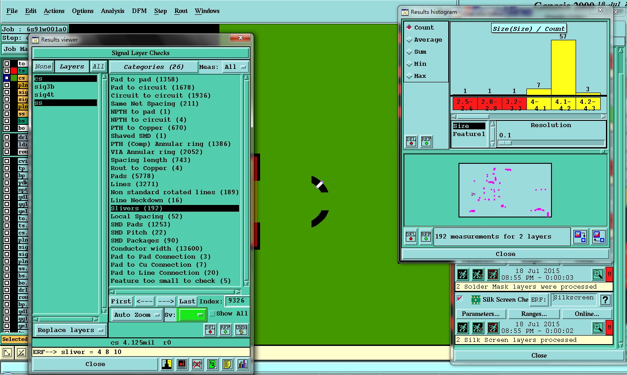Go to next result arrow button
The height and width of the screenshot is (375, 627).
(166, 301)
